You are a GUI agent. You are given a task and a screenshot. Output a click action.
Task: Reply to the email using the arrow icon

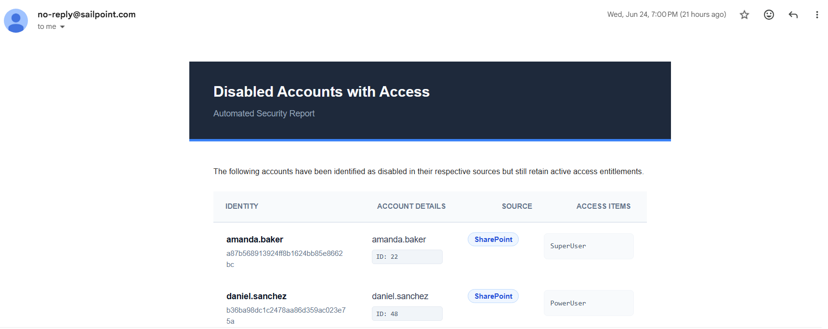(x=793, y=15)
